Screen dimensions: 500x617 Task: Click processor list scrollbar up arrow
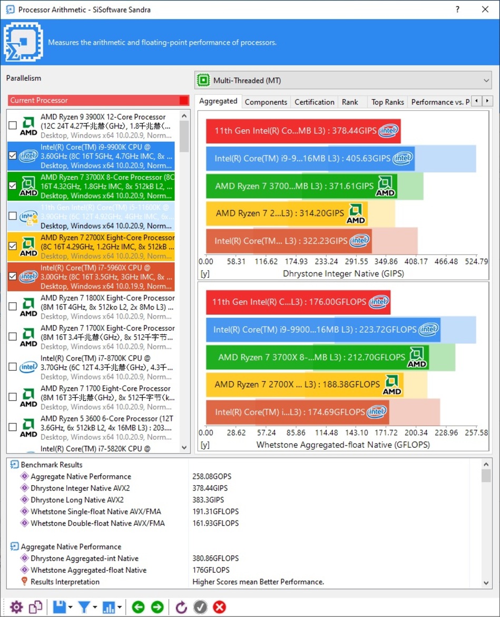point(184,115)
